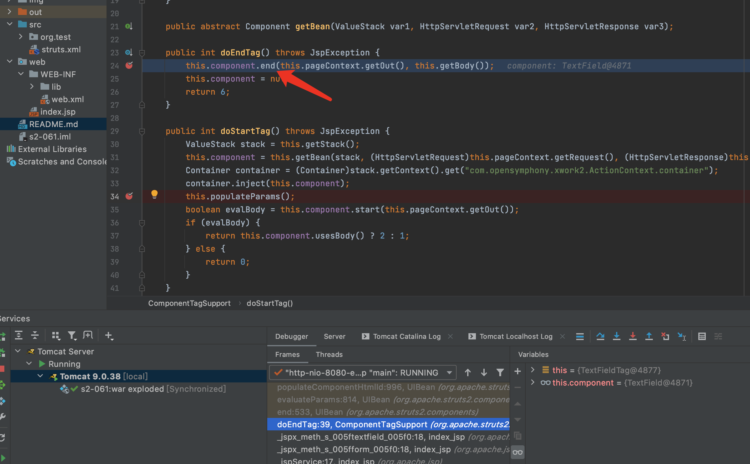The image size is (750, 464).
Task: Select the evaluateParams:814 stack frame
Action: coord(388,400)
